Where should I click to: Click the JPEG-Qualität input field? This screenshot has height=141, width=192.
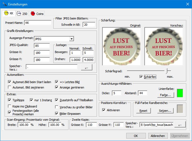42,45
